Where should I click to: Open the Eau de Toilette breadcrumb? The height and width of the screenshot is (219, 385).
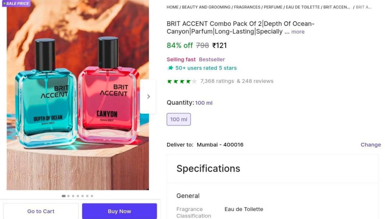coord(303,7)
